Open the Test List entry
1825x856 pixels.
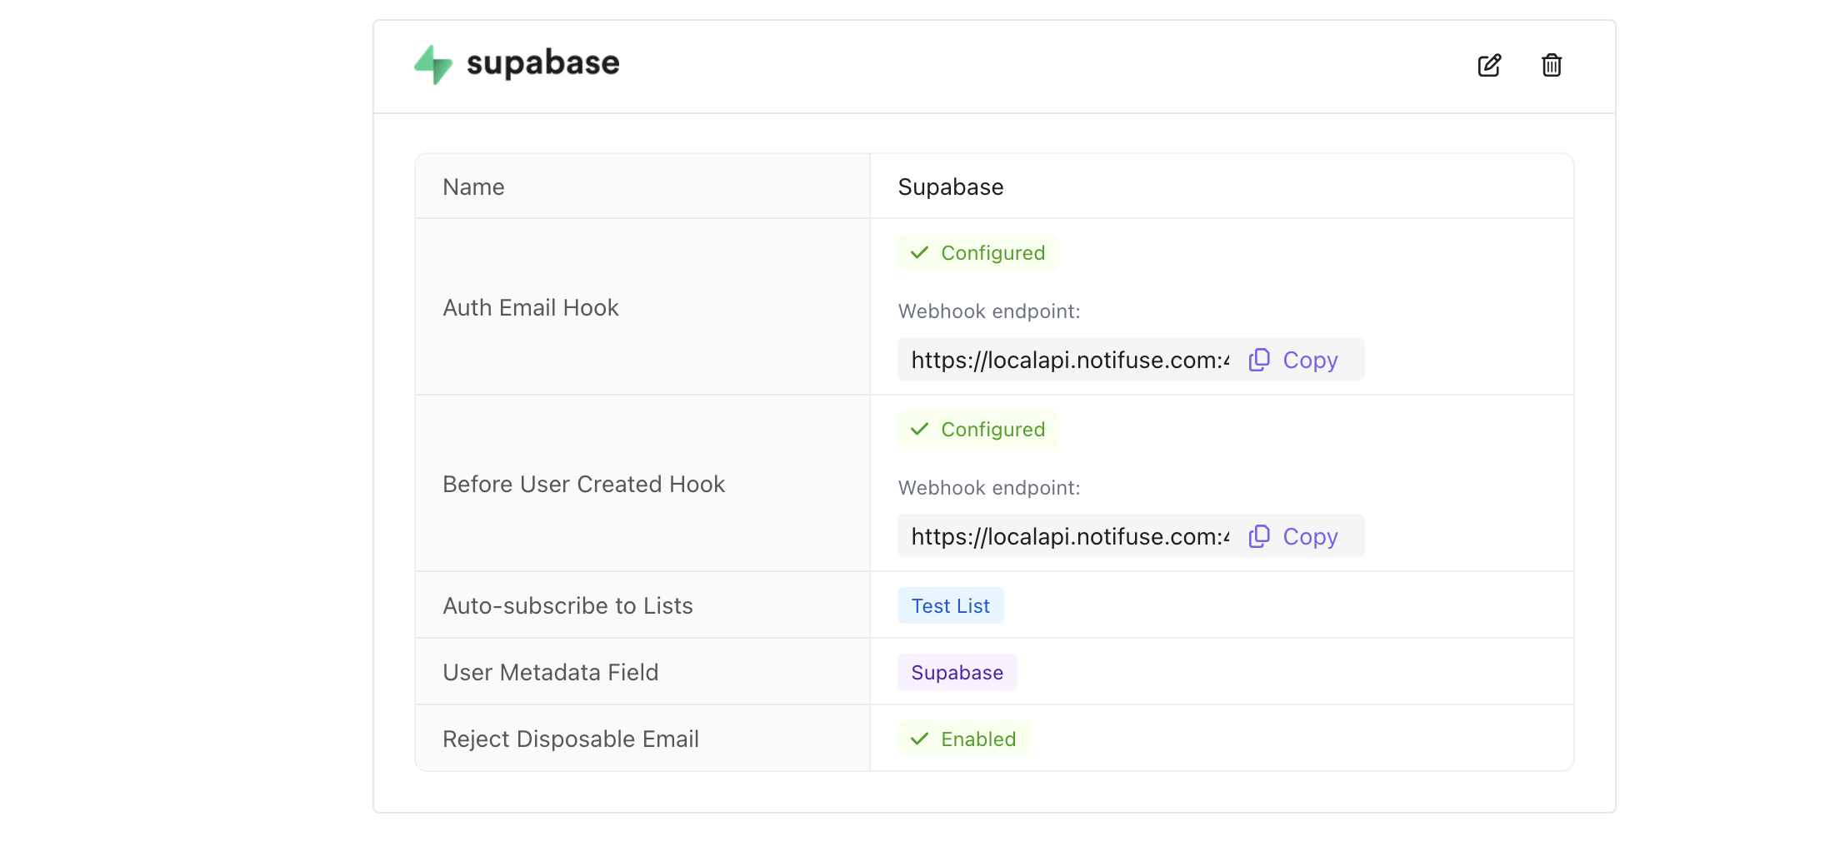pyautogui.click(x=950, y=605)
